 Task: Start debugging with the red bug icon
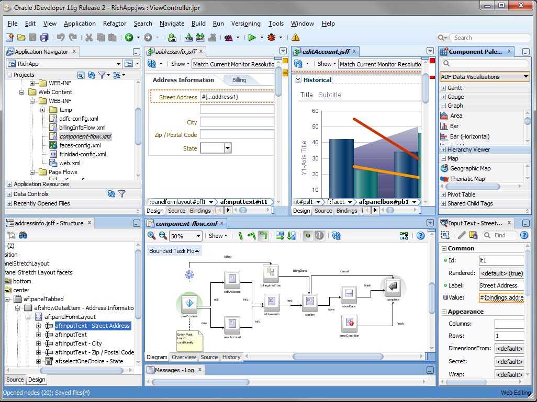click(272, 38)
